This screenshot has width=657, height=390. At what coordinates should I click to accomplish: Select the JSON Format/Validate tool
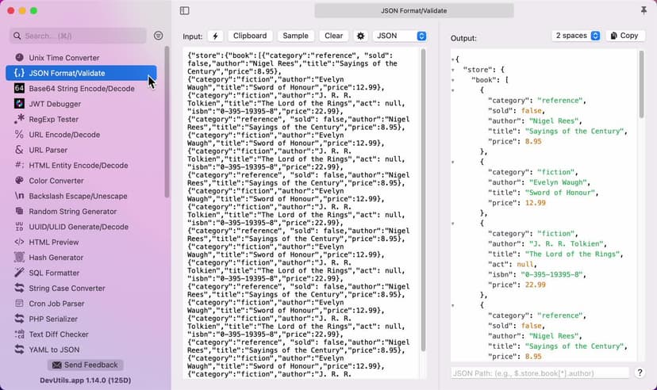81,73
